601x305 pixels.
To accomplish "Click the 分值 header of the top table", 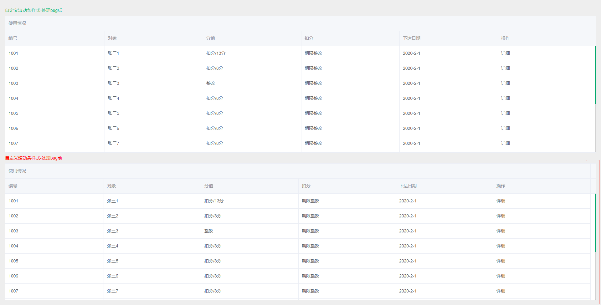I will click(210, 38).
